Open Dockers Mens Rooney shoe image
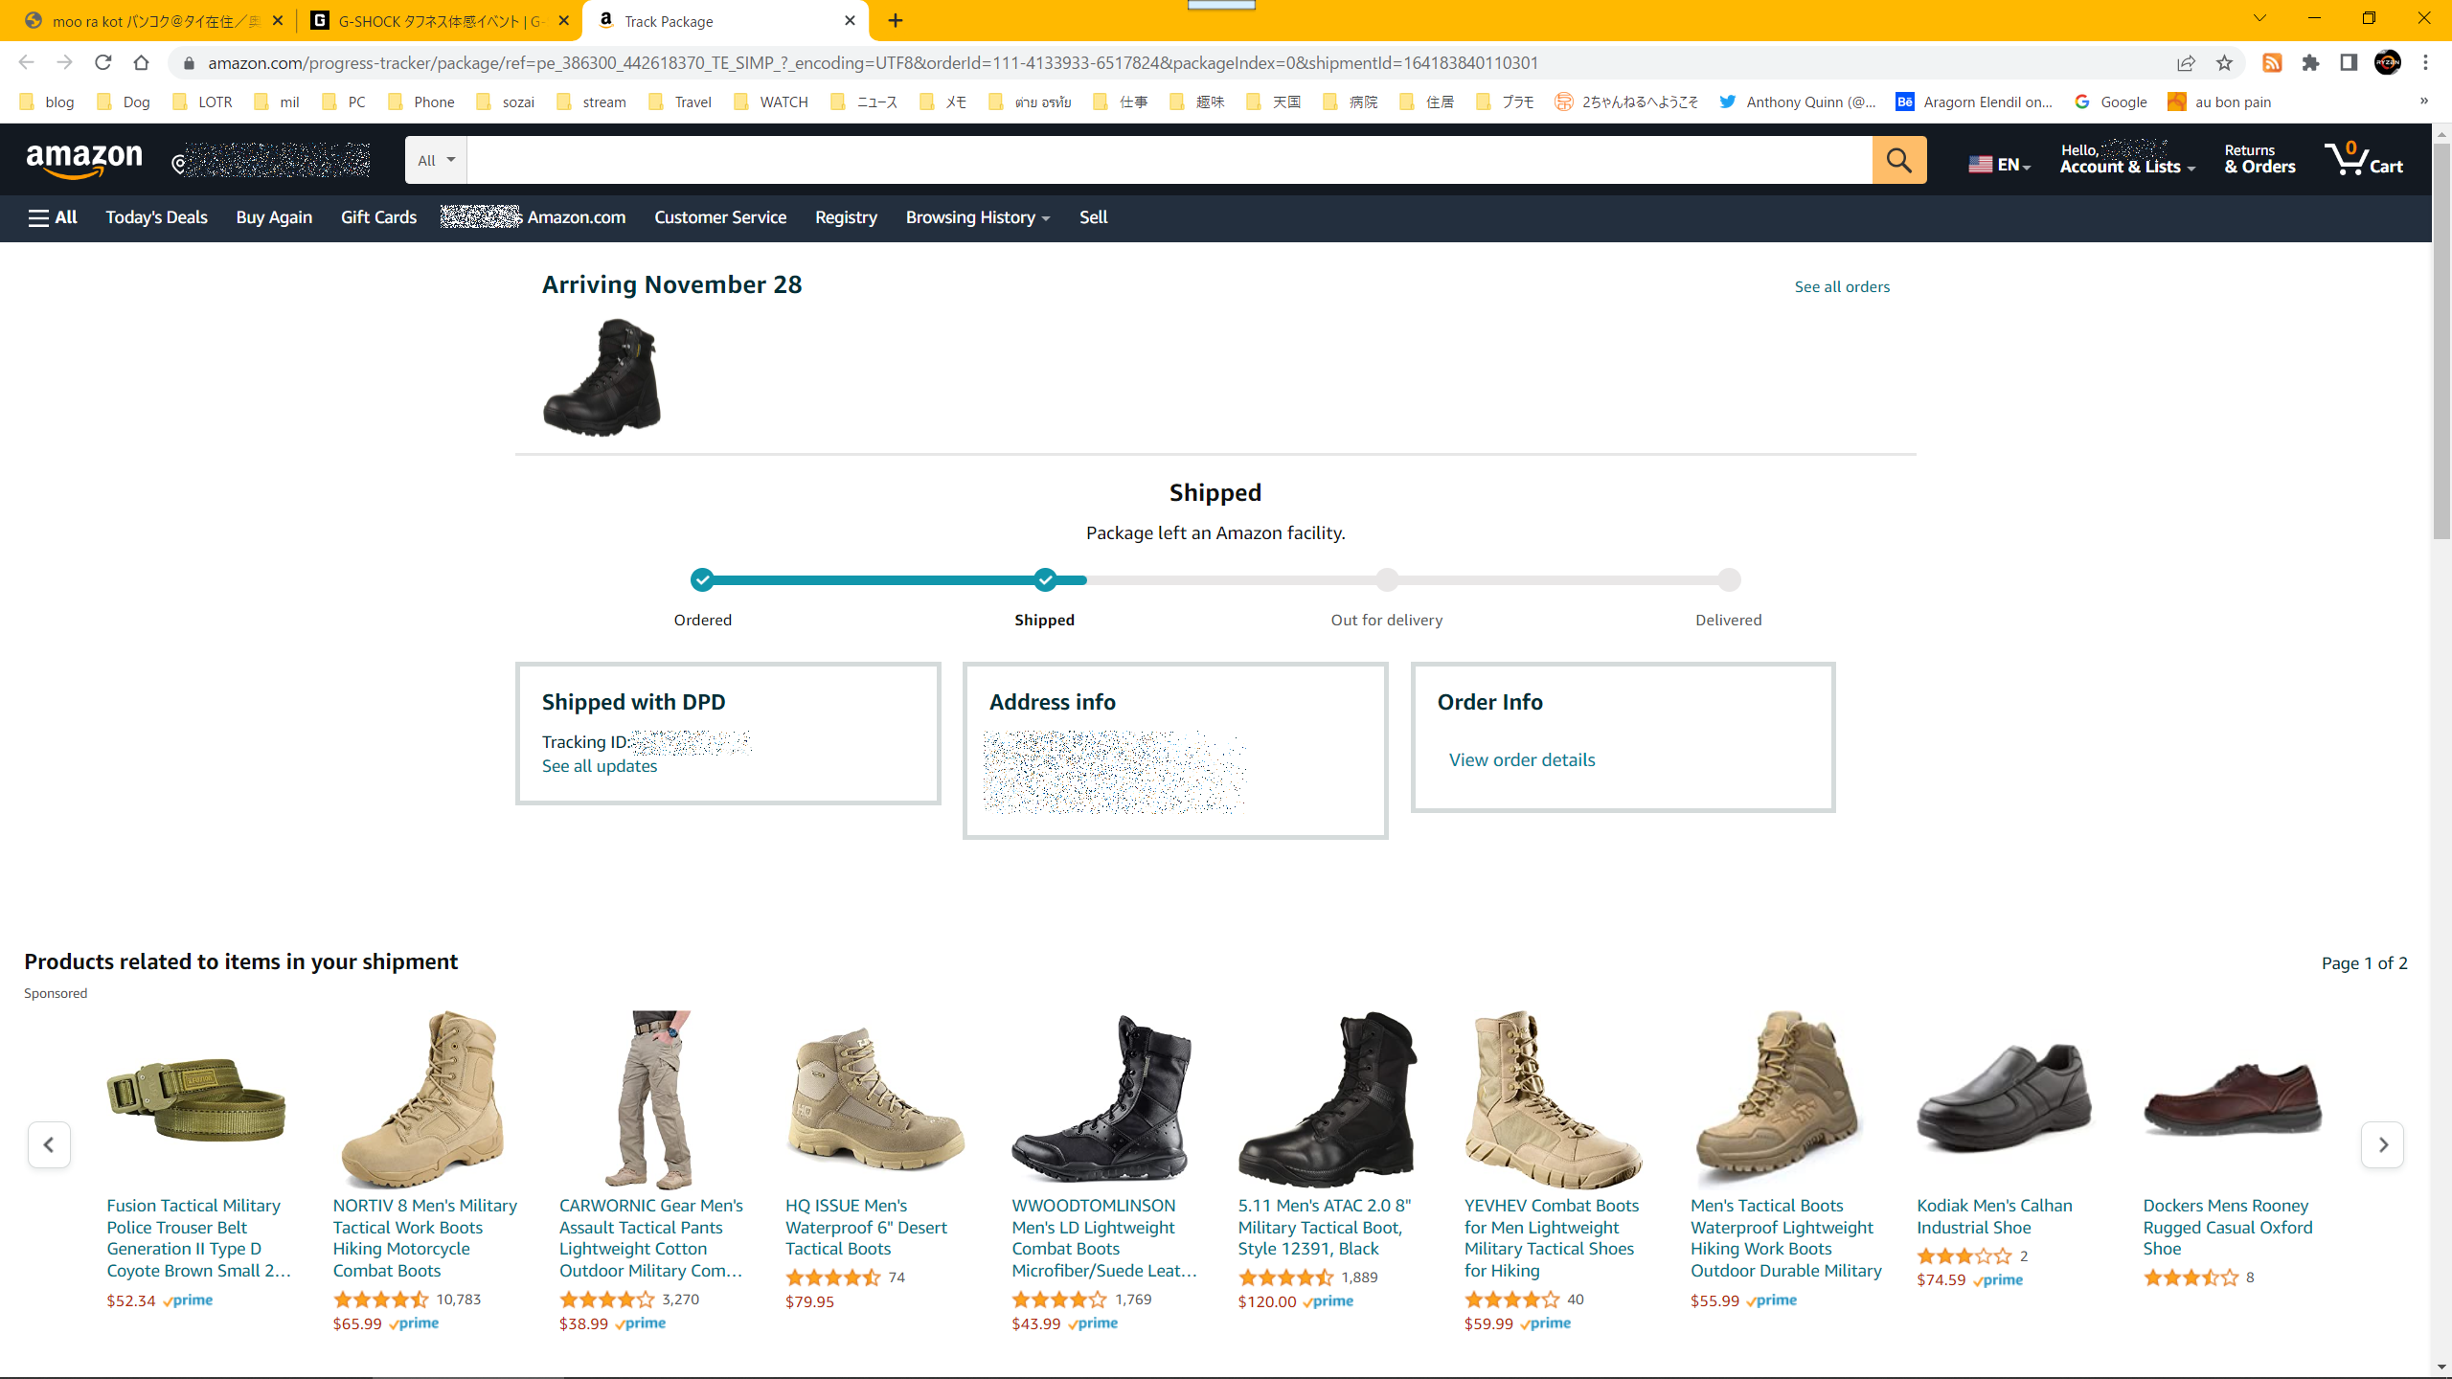This screenshot has height=1379, width=2452. tap(2232, 1099)
